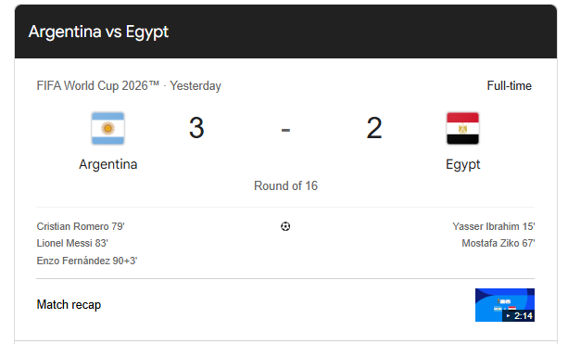Click the Egypt flag icon
Image resolution: width=568 pixels, height=344 pixels.
click(462, 128)
